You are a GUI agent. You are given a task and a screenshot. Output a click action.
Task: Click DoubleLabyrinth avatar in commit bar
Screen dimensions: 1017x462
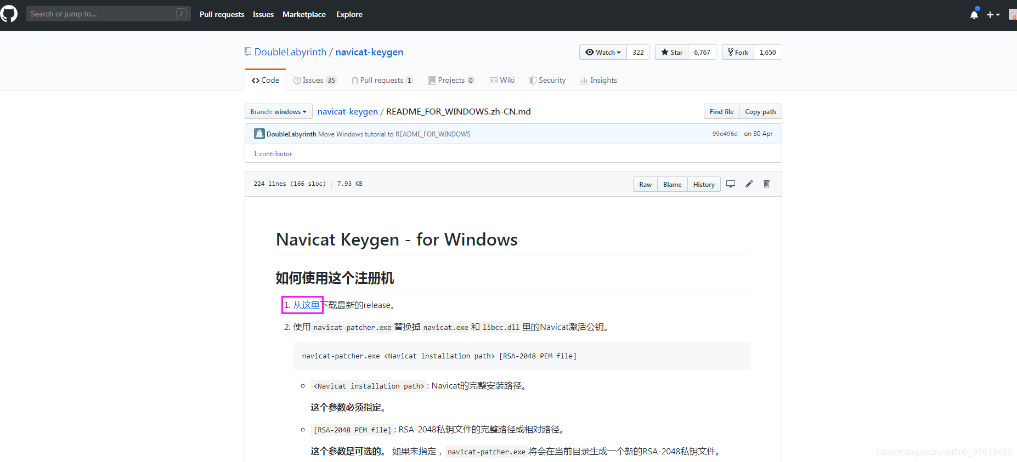coord(259,134)
